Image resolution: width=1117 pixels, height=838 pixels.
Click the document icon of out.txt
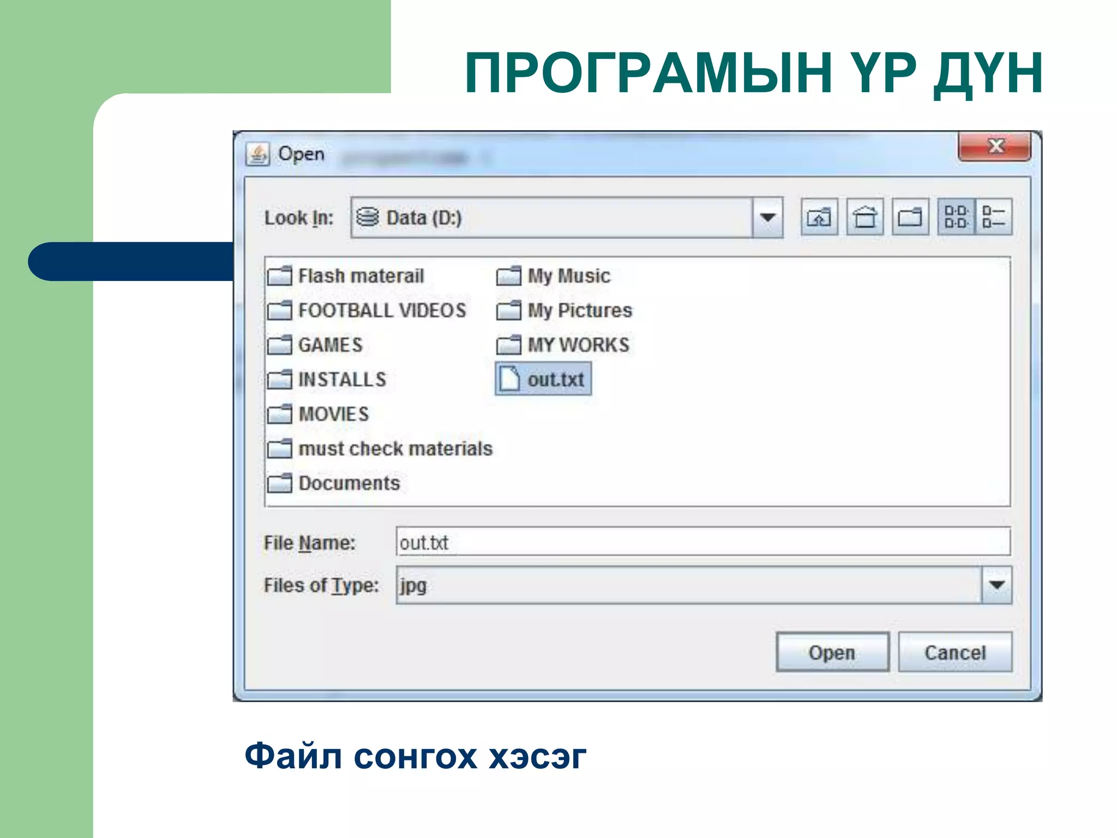pyautogui.click(x=510, y=379)
